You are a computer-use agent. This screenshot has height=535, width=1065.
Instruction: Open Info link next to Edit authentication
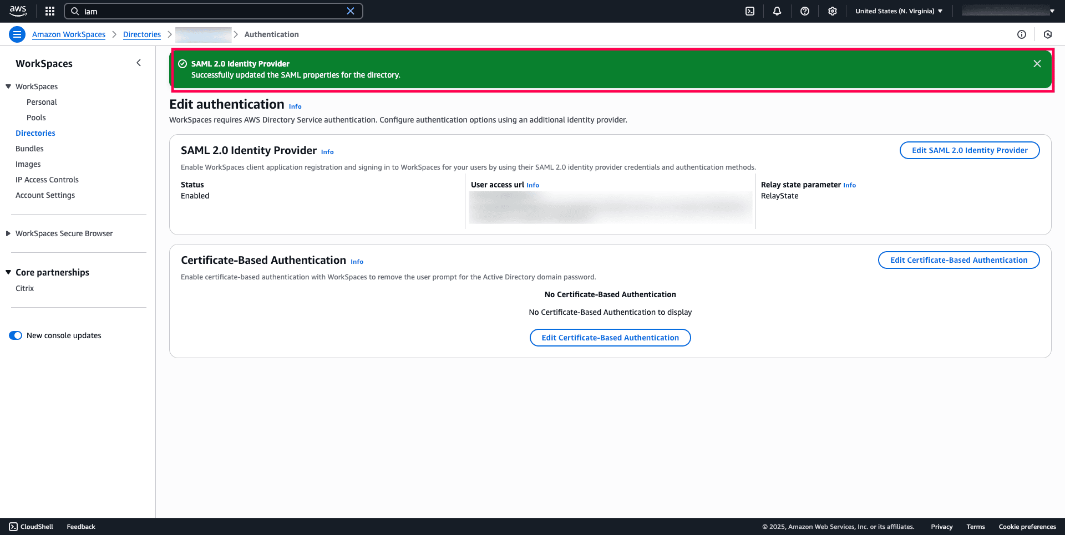tap(295, 106)
